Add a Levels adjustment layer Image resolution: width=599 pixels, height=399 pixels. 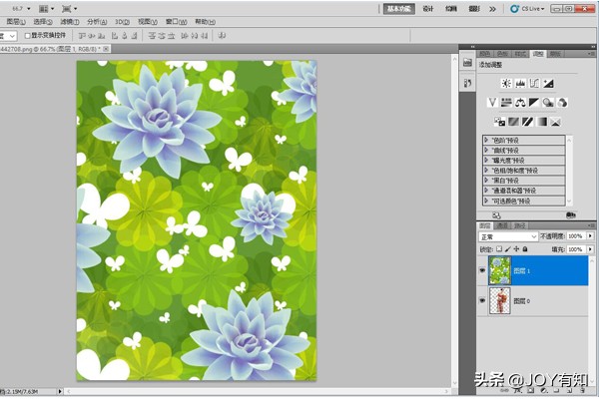[x=520, y=83]
